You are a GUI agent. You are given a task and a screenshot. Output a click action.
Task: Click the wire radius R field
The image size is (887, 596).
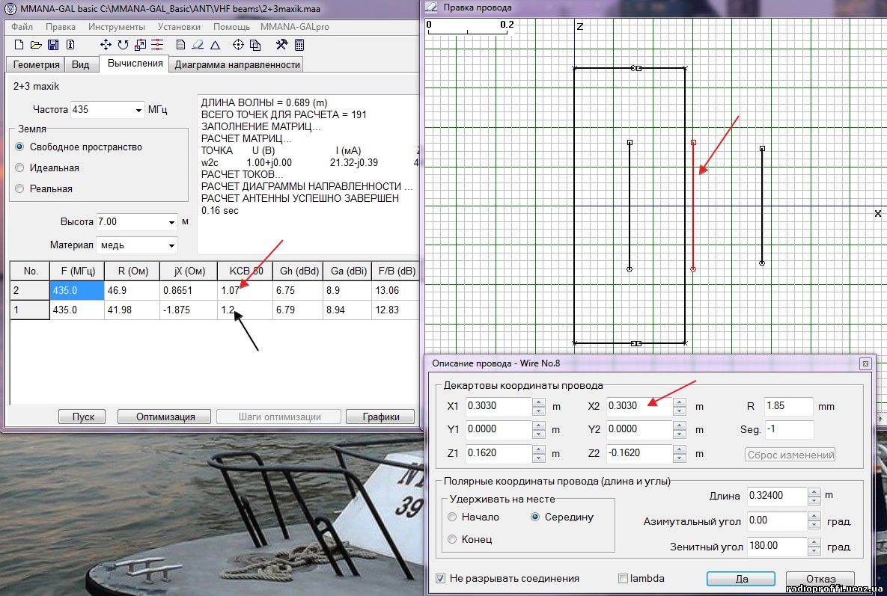pyautogui.click(x=789, y=406)
